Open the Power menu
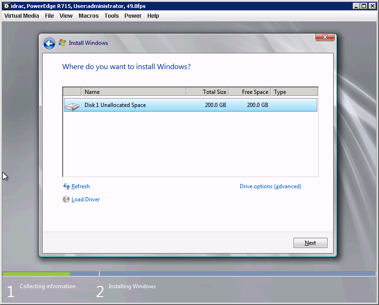This screenshot has width=379, height=305. 133,16
